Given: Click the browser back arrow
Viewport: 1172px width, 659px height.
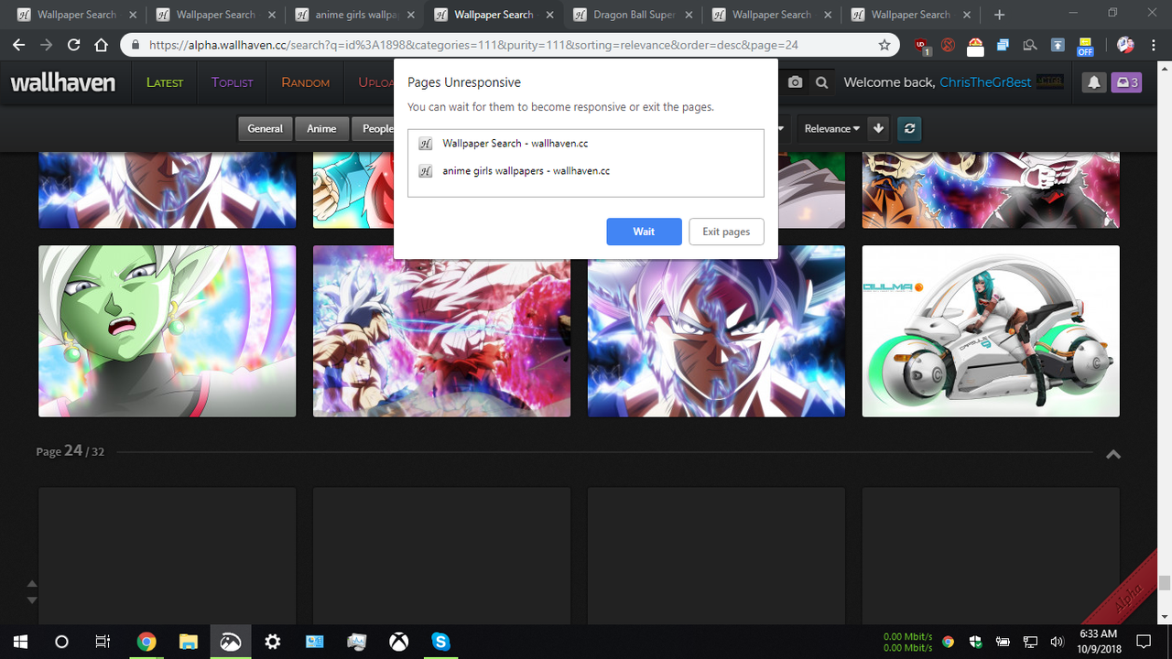Looking at the screenshot, I should point(19,45).
